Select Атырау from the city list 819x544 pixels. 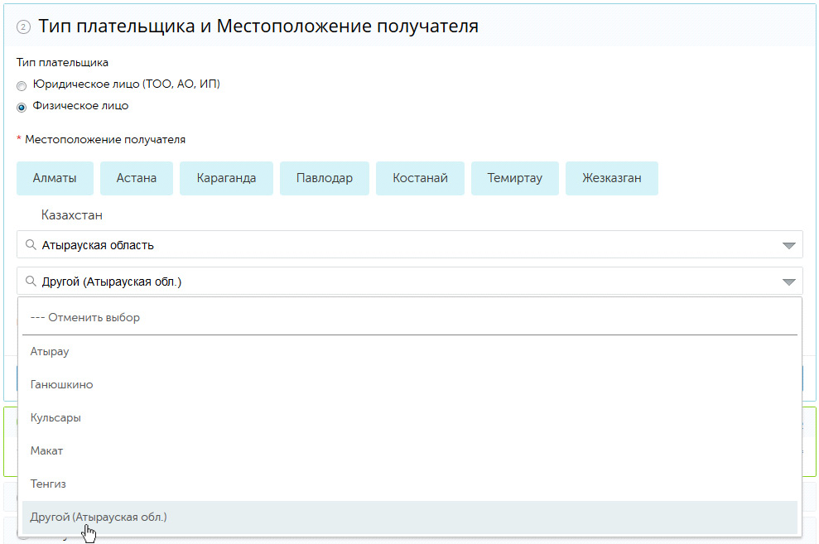pos(50,351)
